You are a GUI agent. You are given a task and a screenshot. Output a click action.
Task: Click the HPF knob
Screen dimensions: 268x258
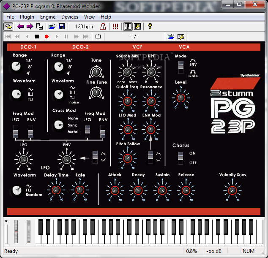[151, 72]
